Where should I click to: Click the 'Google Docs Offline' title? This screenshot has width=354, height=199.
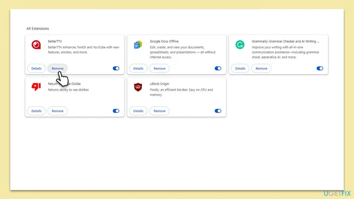coord(164,41)
